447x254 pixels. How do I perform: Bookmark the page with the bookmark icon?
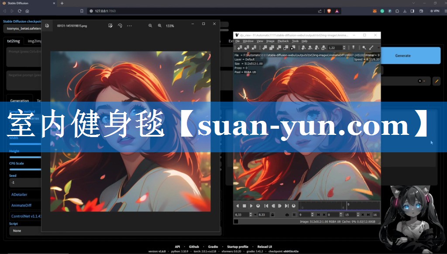[82, 11]
